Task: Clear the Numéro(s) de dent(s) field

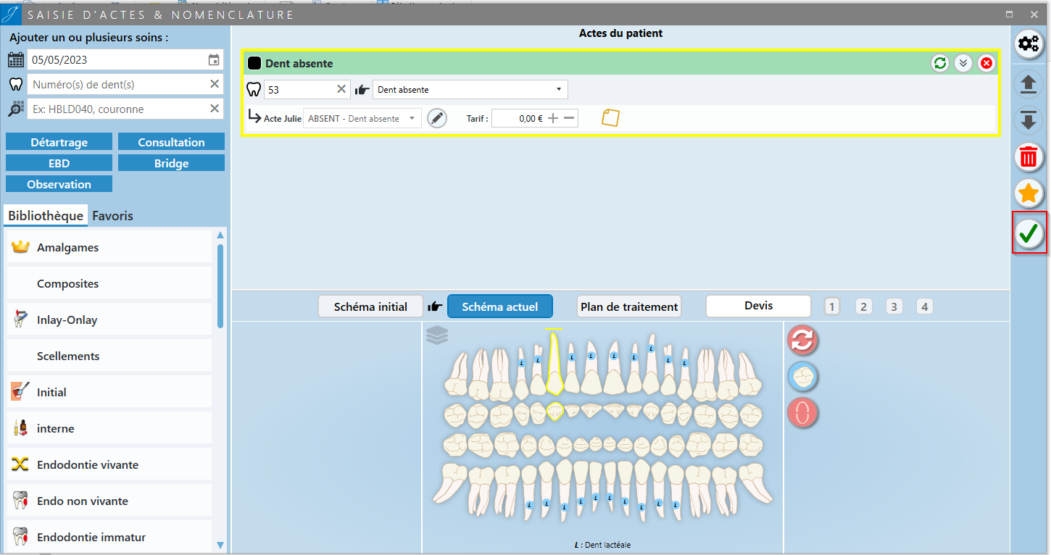Action: 215,84
